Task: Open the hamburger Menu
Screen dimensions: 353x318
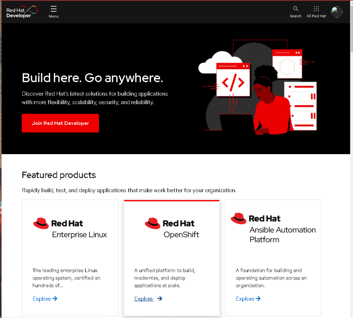Action: tap(53, 12)
